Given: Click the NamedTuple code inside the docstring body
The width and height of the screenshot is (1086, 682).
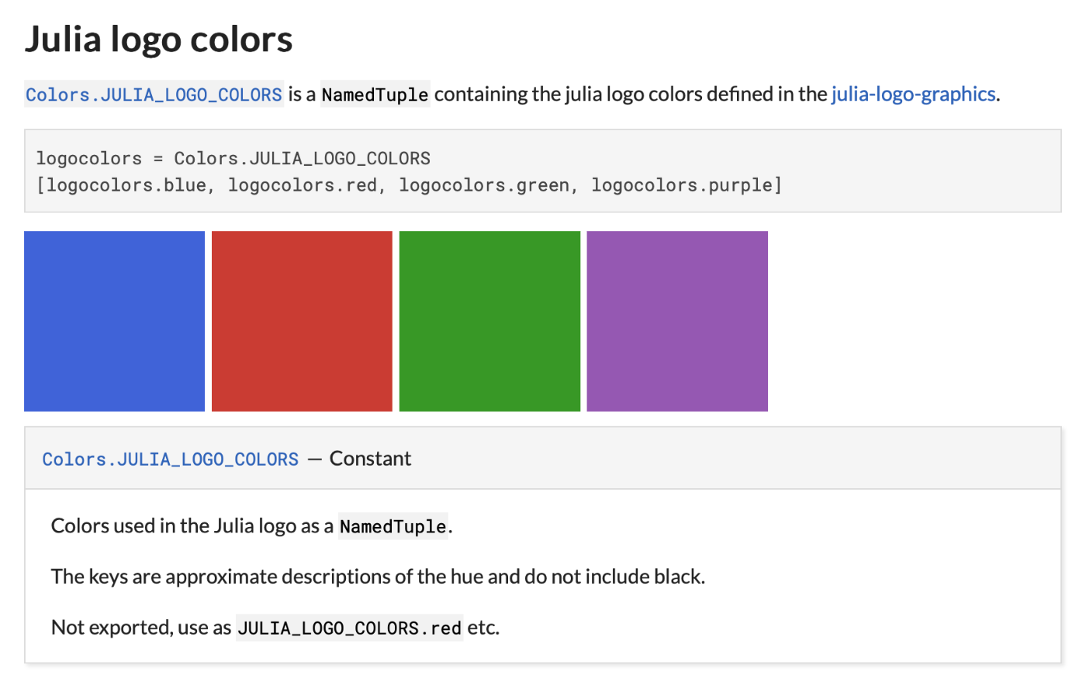Looking at the screenshot, I should [393, 526].
